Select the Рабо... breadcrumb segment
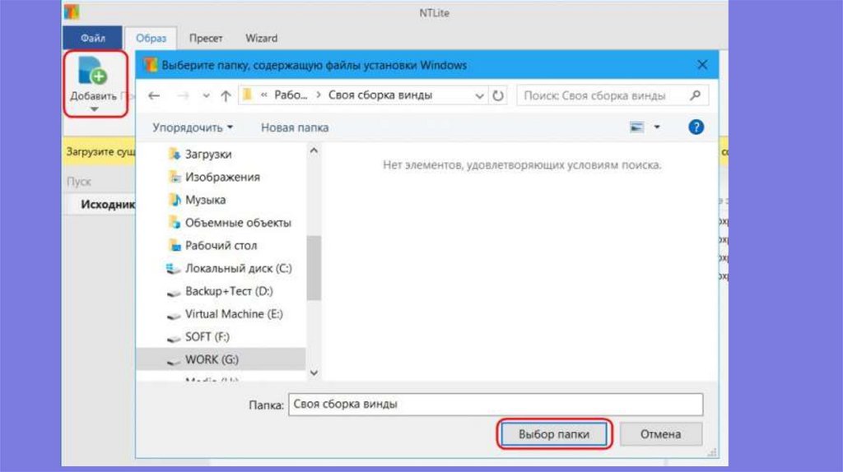The image size is (843, 472). coord(291,95)
